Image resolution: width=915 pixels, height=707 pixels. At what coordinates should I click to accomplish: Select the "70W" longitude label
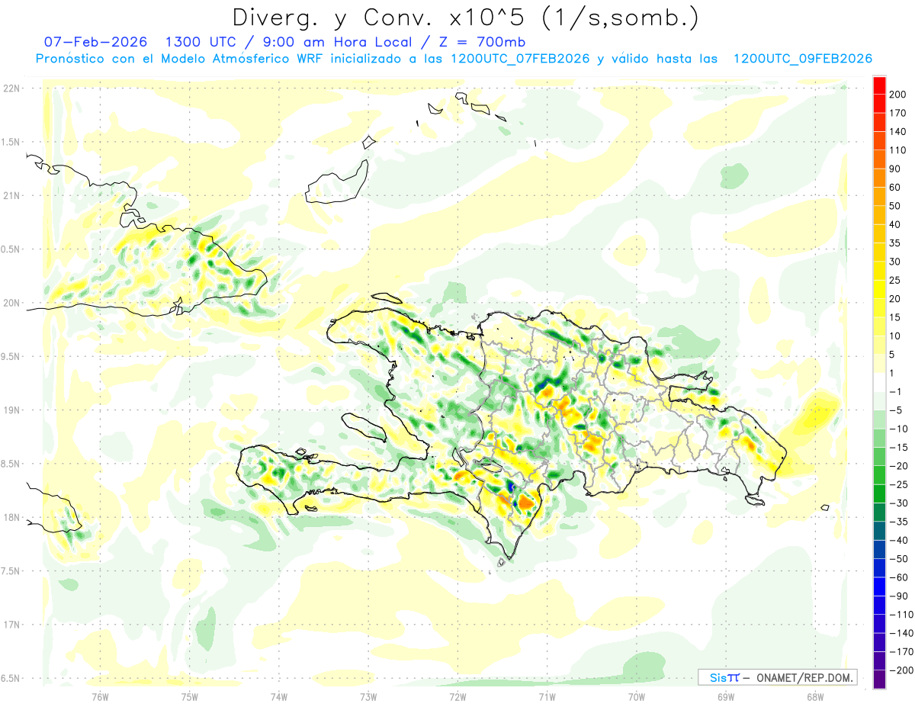click(636, 696)
